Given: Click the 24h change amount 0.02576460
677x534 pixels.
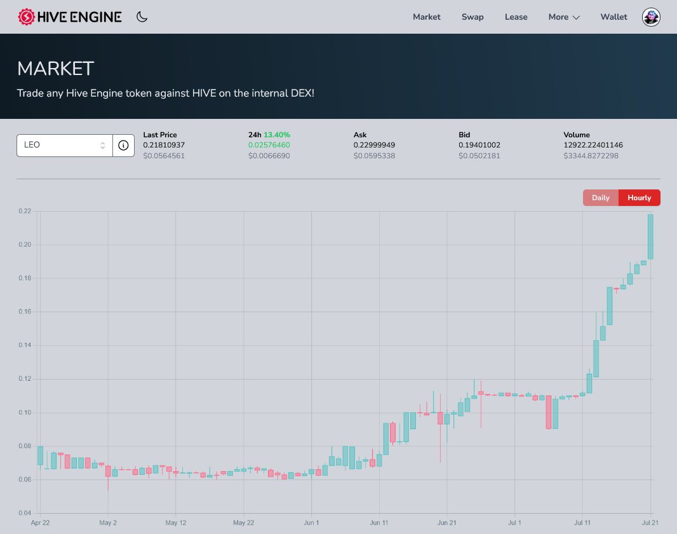Looking at the screenshot, I should (x=269, y=145).
